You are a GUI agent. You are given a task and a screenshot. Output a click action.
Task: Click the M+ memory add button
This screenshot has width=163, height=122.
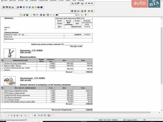(x=89, y=4)
